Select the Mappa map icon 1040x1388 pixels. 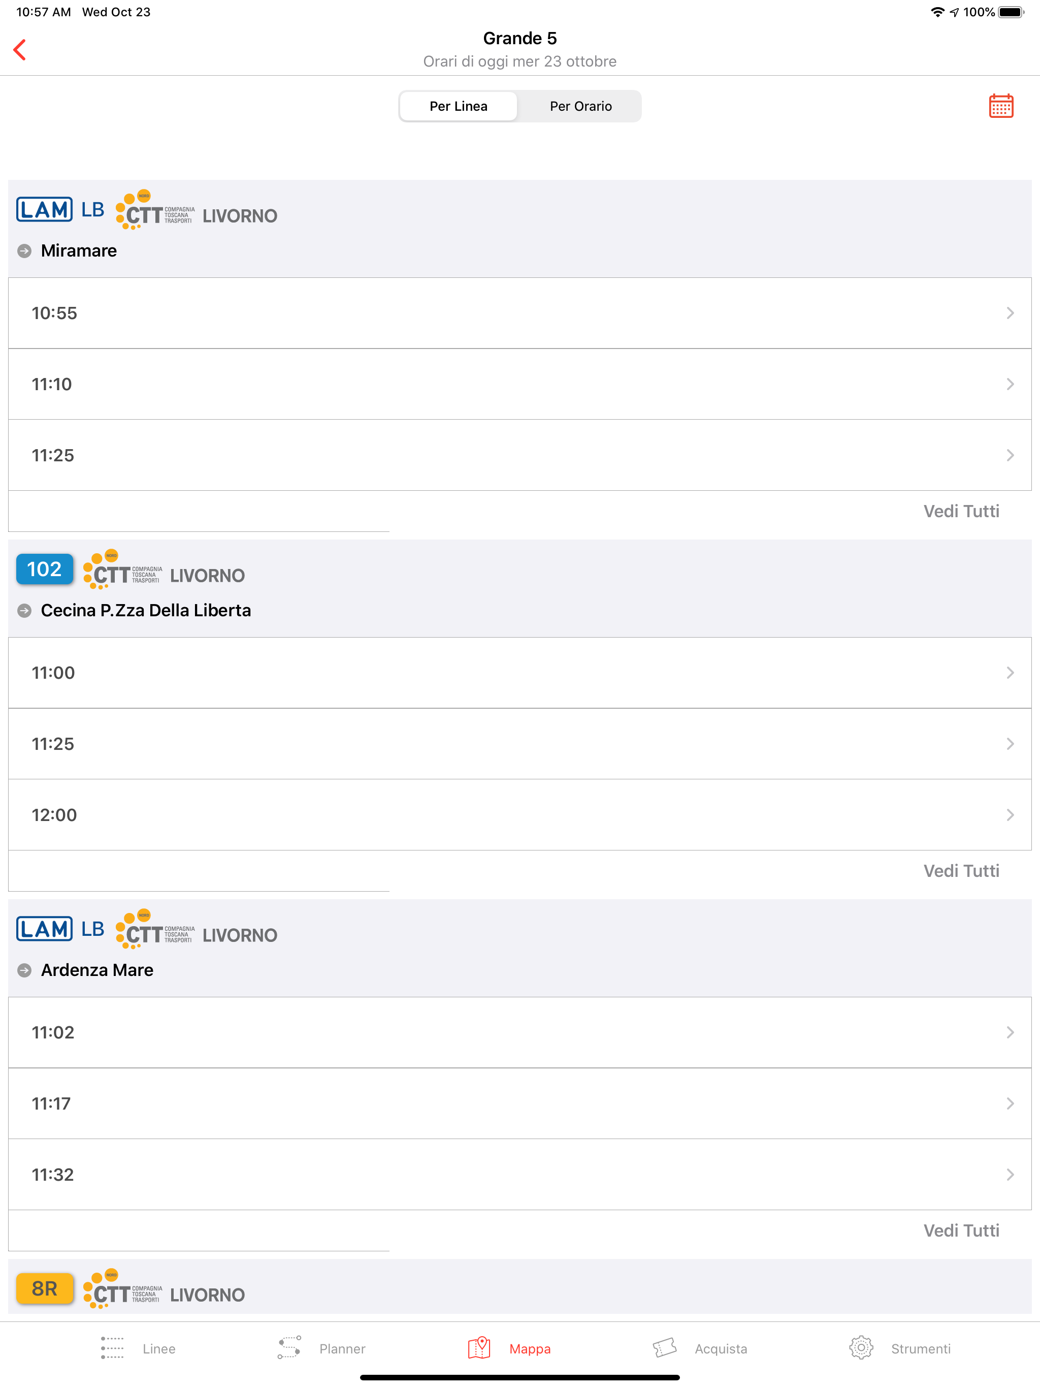(479, 1348)
